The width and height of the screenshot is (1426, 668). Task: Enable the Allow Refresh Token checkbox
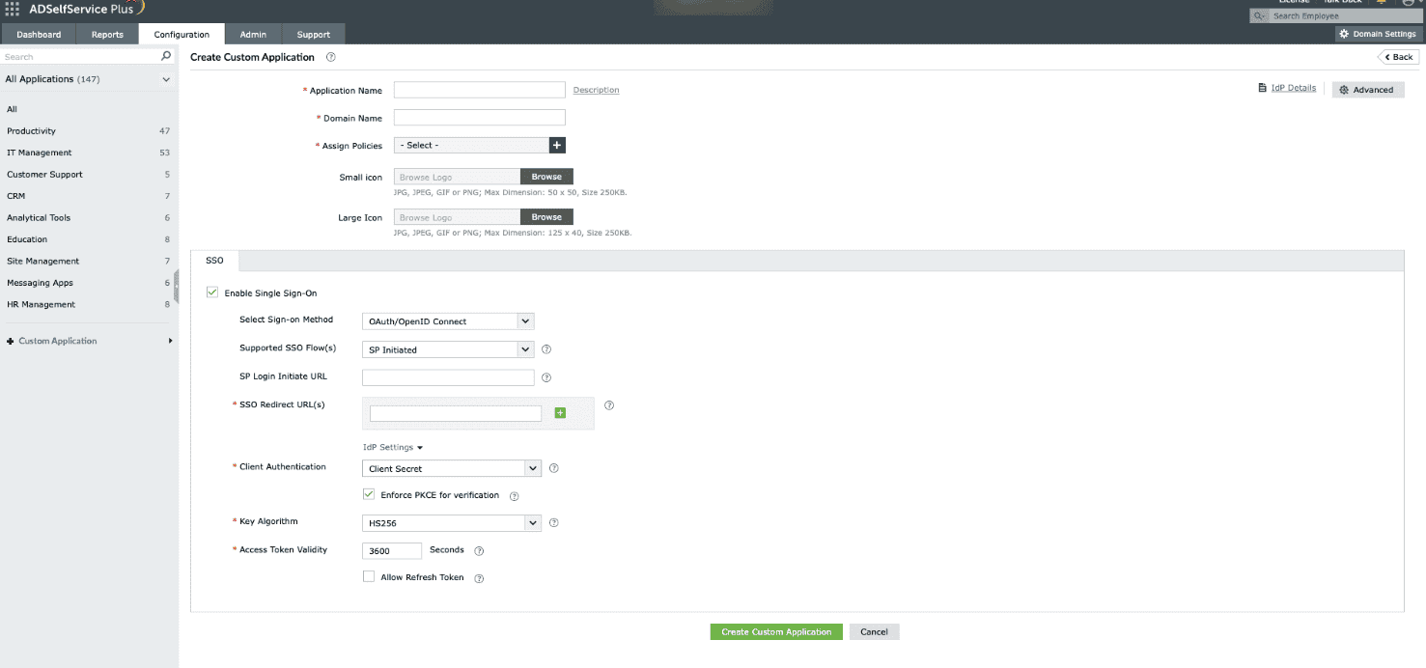coord(369,576)
